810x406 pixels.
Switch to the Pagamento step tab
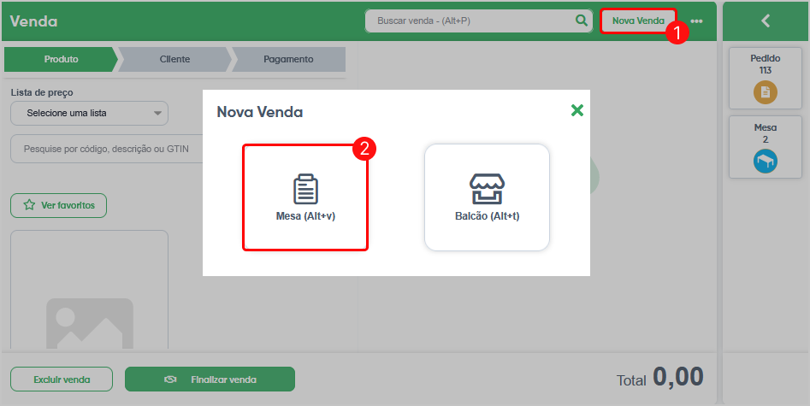288,59
